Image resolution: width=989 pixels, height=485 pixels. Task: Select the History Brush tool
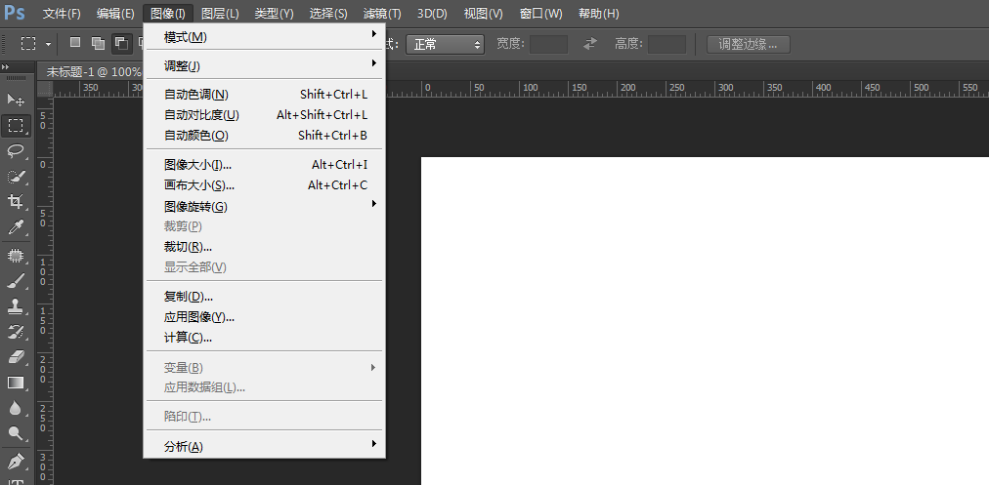coord(15,332)
